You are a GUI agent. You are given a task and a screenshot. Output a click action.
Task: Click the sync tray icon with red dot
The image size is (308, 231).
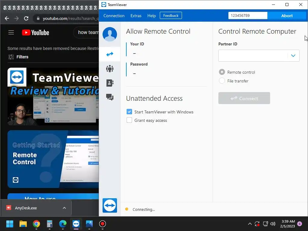(x=257, y=224)
